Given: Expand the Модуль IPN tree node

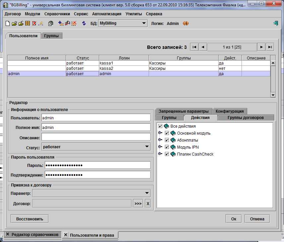Looking at the screenshot, I should point(160,147).
